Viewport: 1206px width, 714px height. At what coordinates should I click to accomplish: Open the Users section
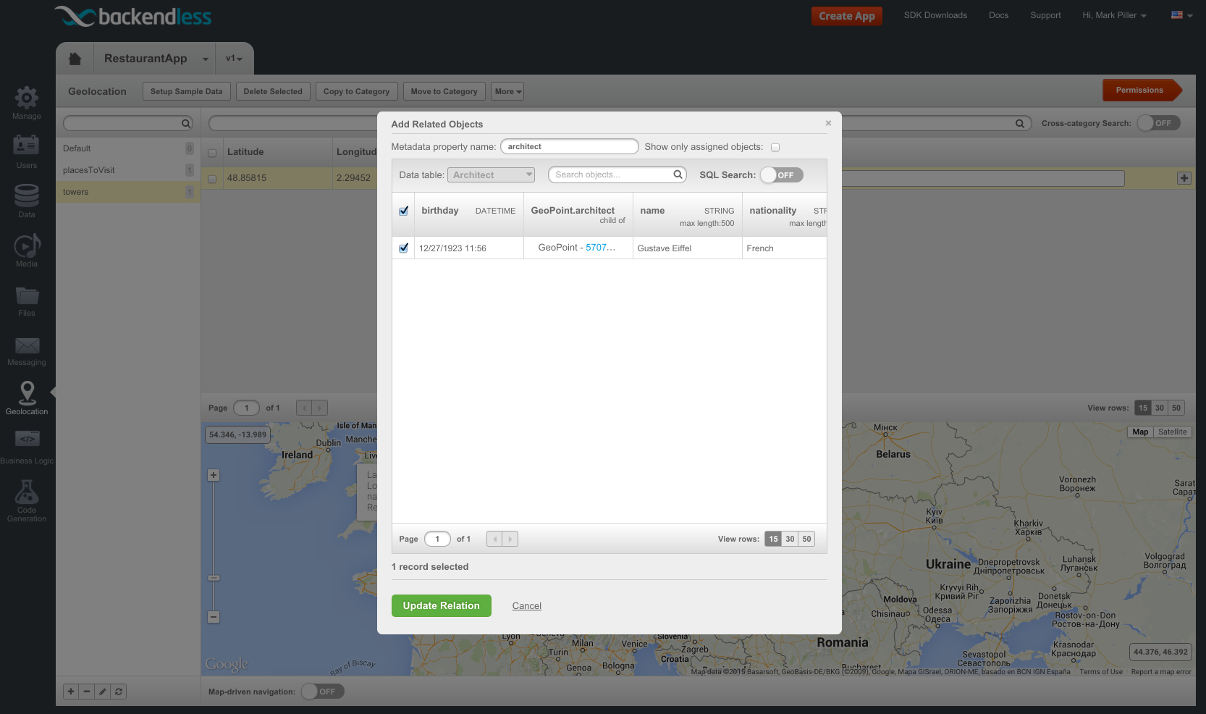(x=27, y=152)
